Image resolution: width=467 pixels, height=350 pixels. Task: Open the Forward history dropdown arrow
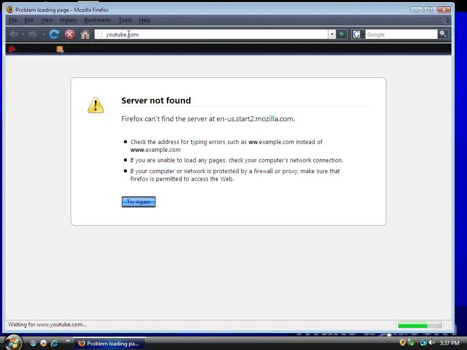43,35
